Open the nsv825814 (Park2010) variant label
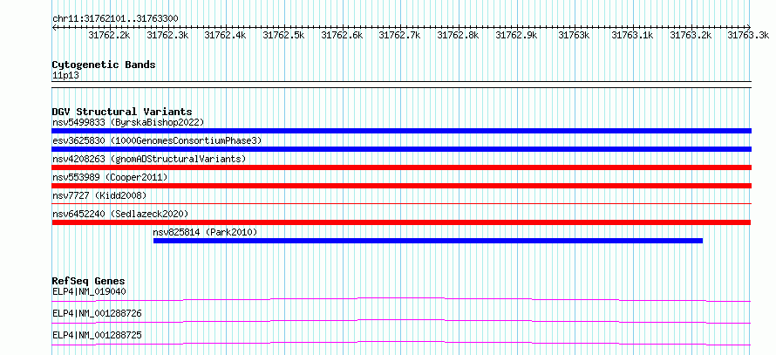This screenshot has width=776, height=355. pyautogui.click(x=205, y=232)
